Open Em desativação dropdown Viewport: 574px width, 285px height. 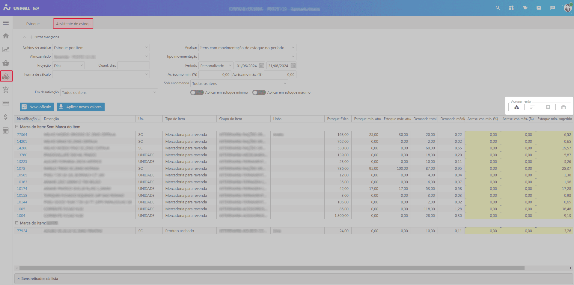point(109,92)
